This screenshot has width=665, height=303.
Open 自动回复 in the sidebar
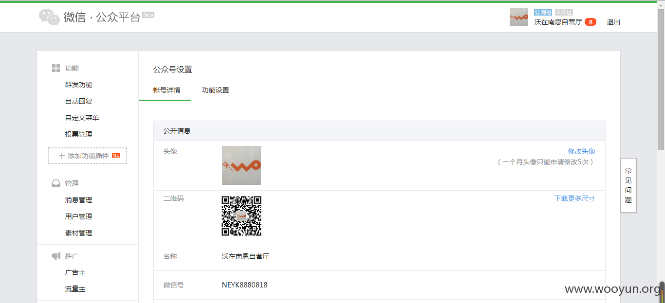coord(79,101)
